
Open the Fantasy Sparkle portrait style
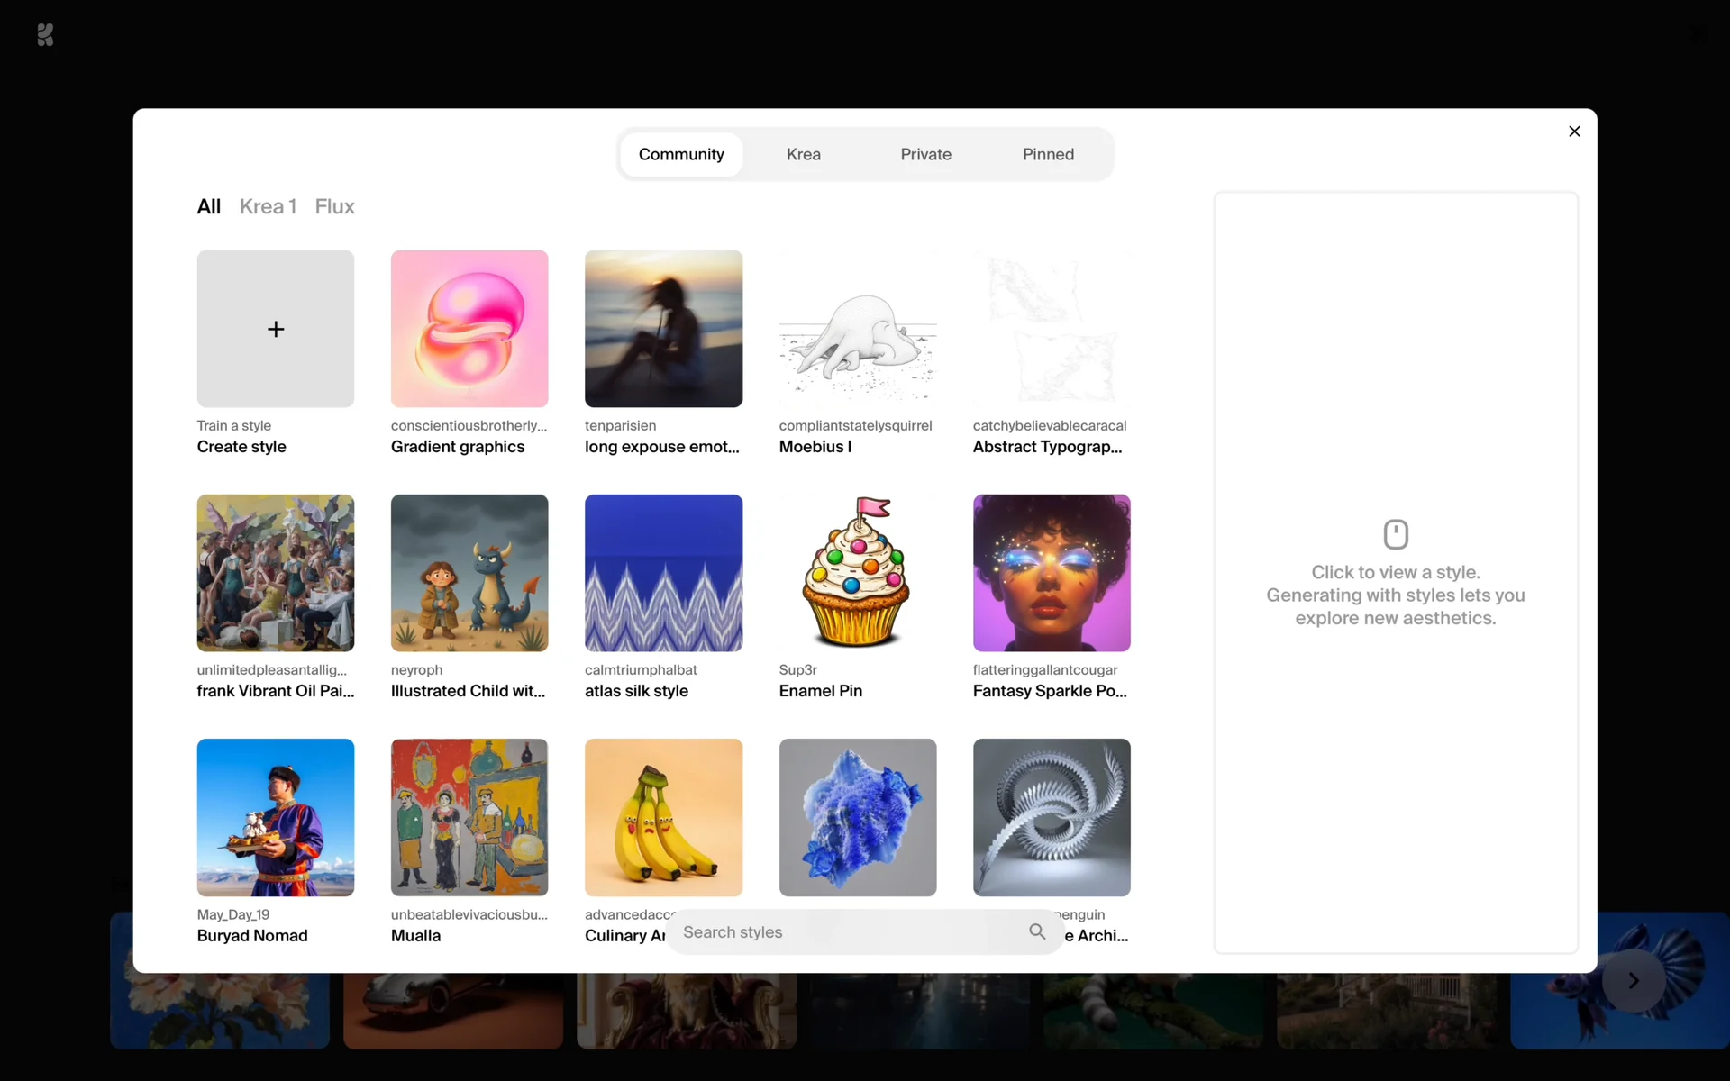1052,573
